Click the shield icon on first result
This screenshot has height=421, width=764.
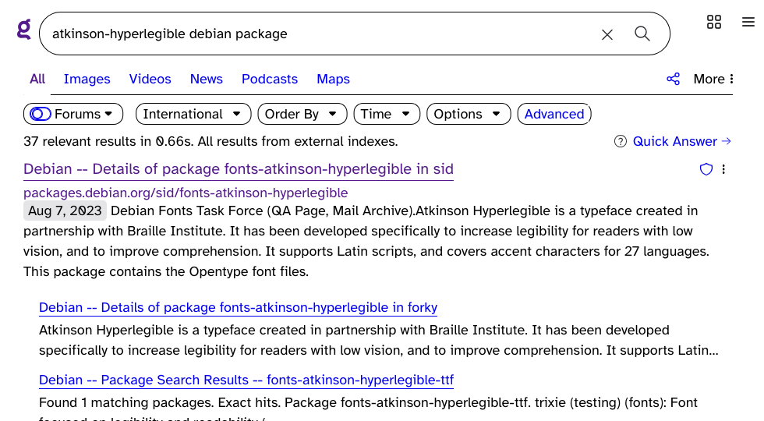coord(706,169)
